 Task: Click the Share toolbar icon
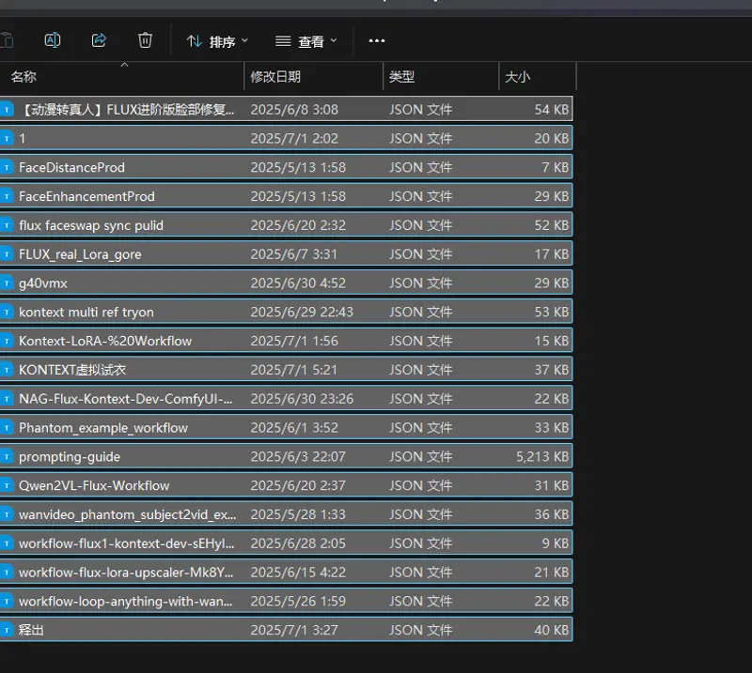click(99, 40)
